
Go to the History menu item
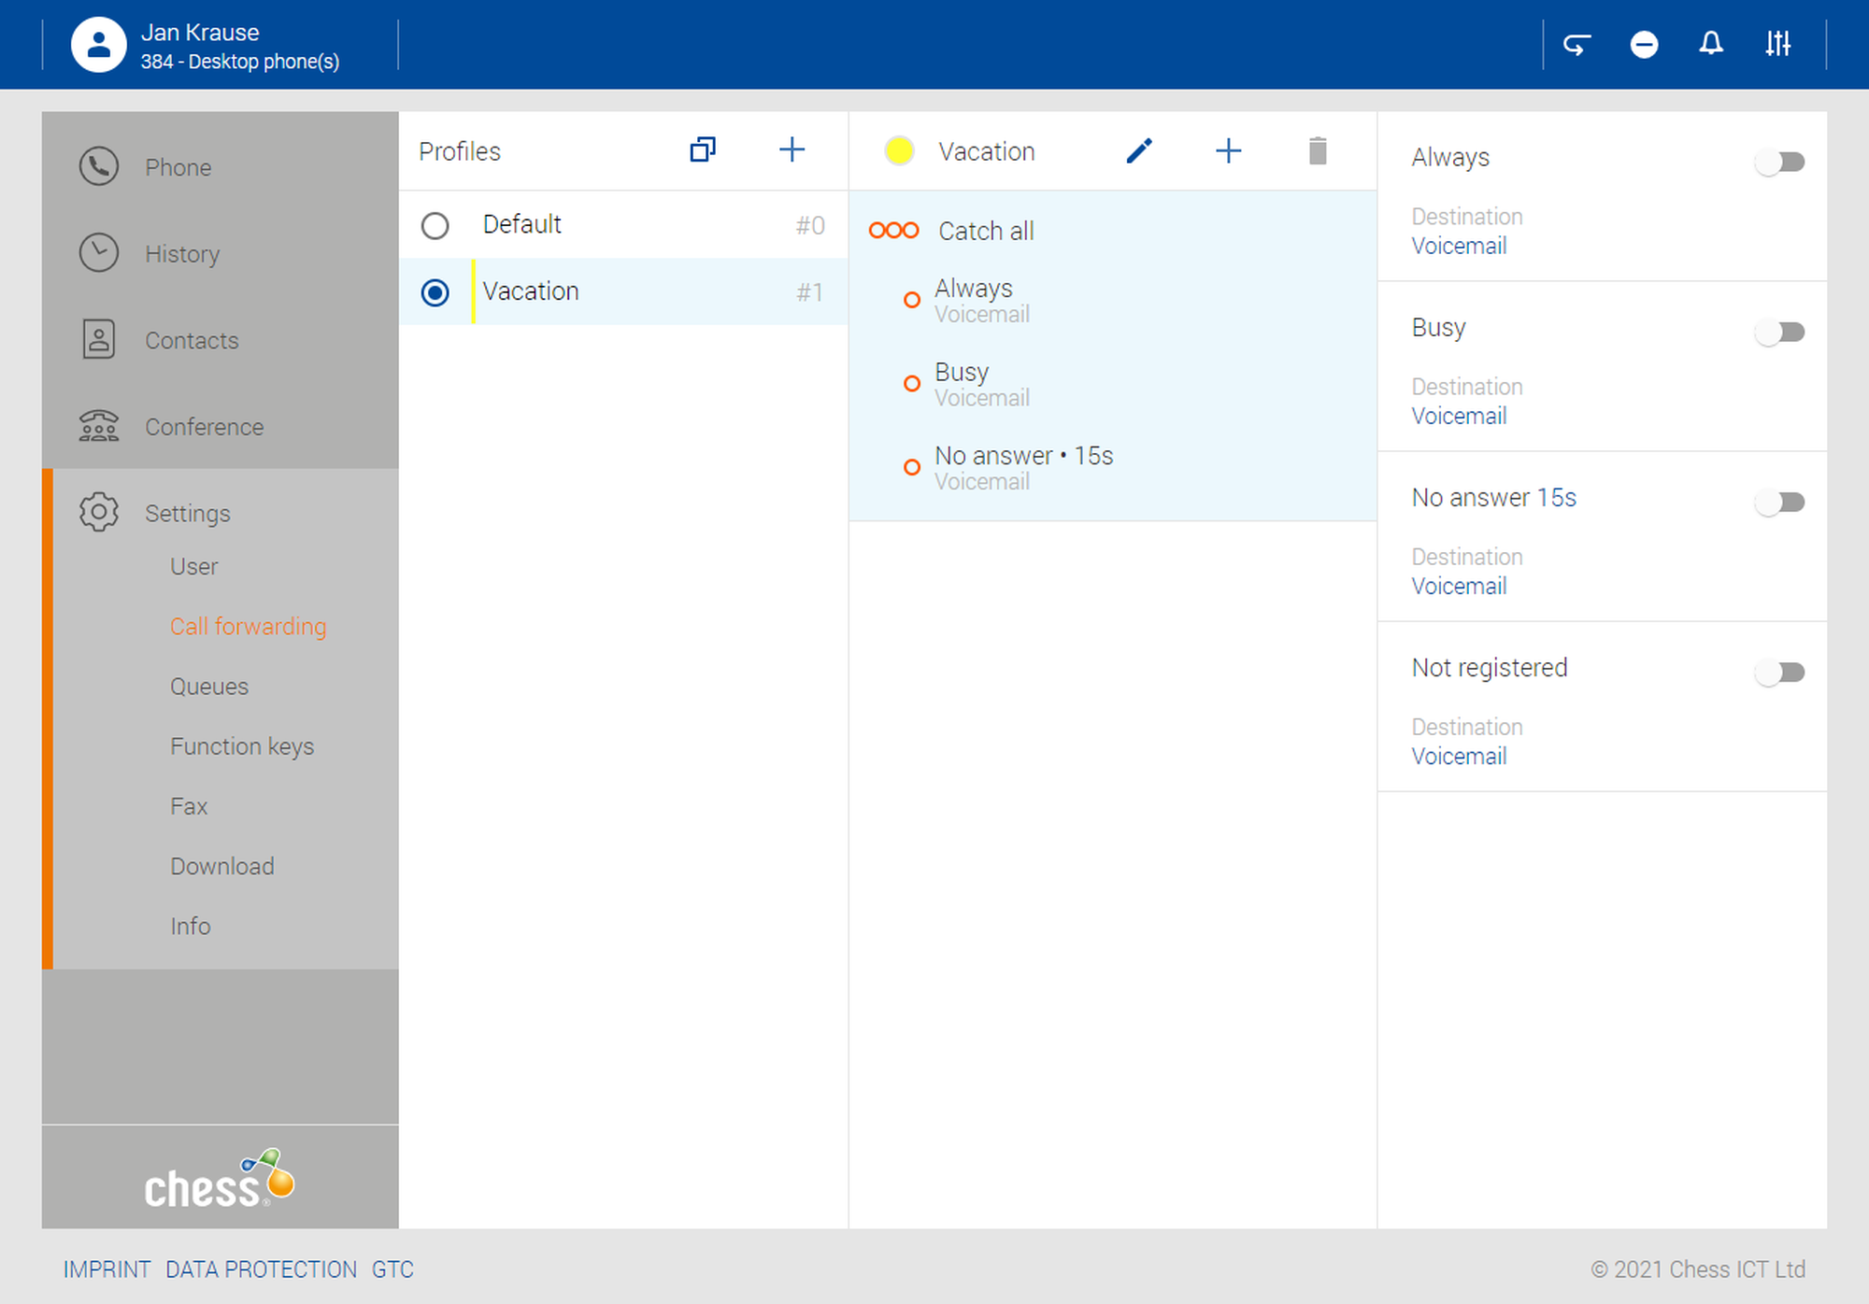tap(182, 254)
